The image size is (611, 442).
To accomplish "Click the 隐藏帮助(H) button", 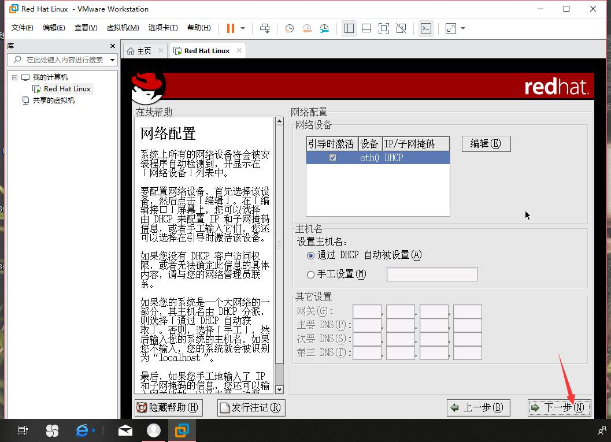I will click(x=168, y=408).
